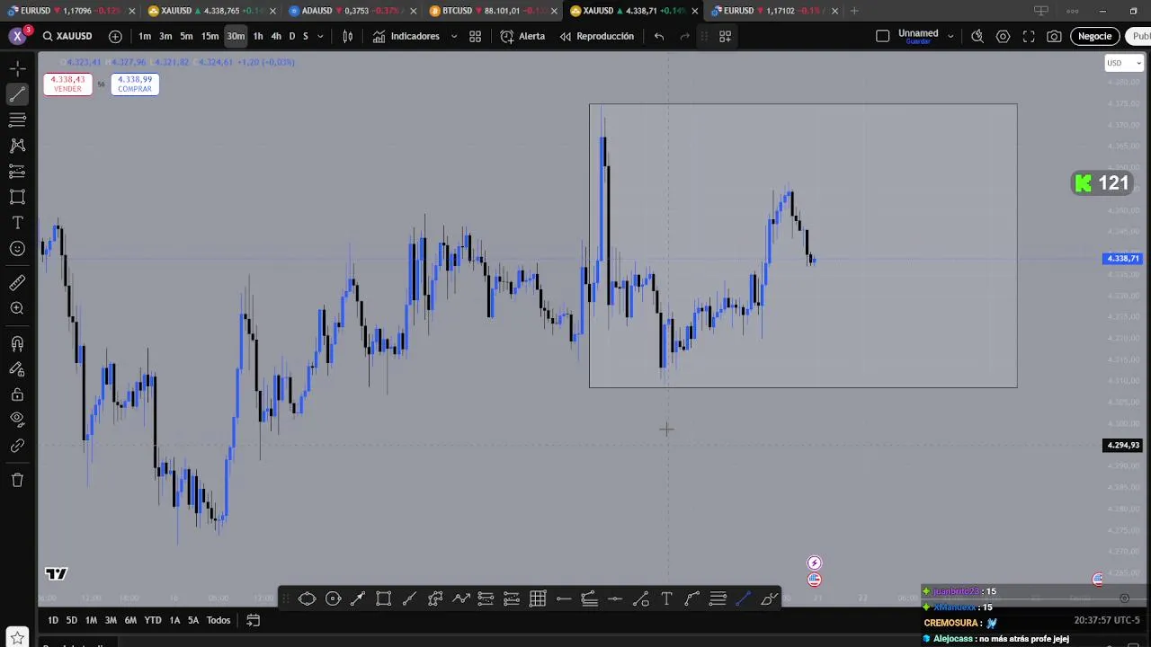Switch to the EURUSD 1,17102 tab

pos(773,11)
